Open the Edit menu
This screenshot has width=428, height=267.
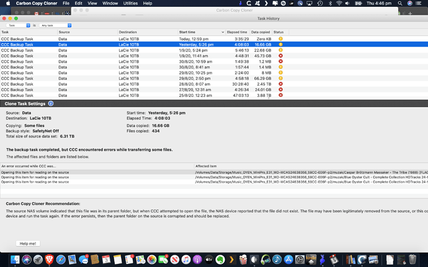click(x=78, y=3)
